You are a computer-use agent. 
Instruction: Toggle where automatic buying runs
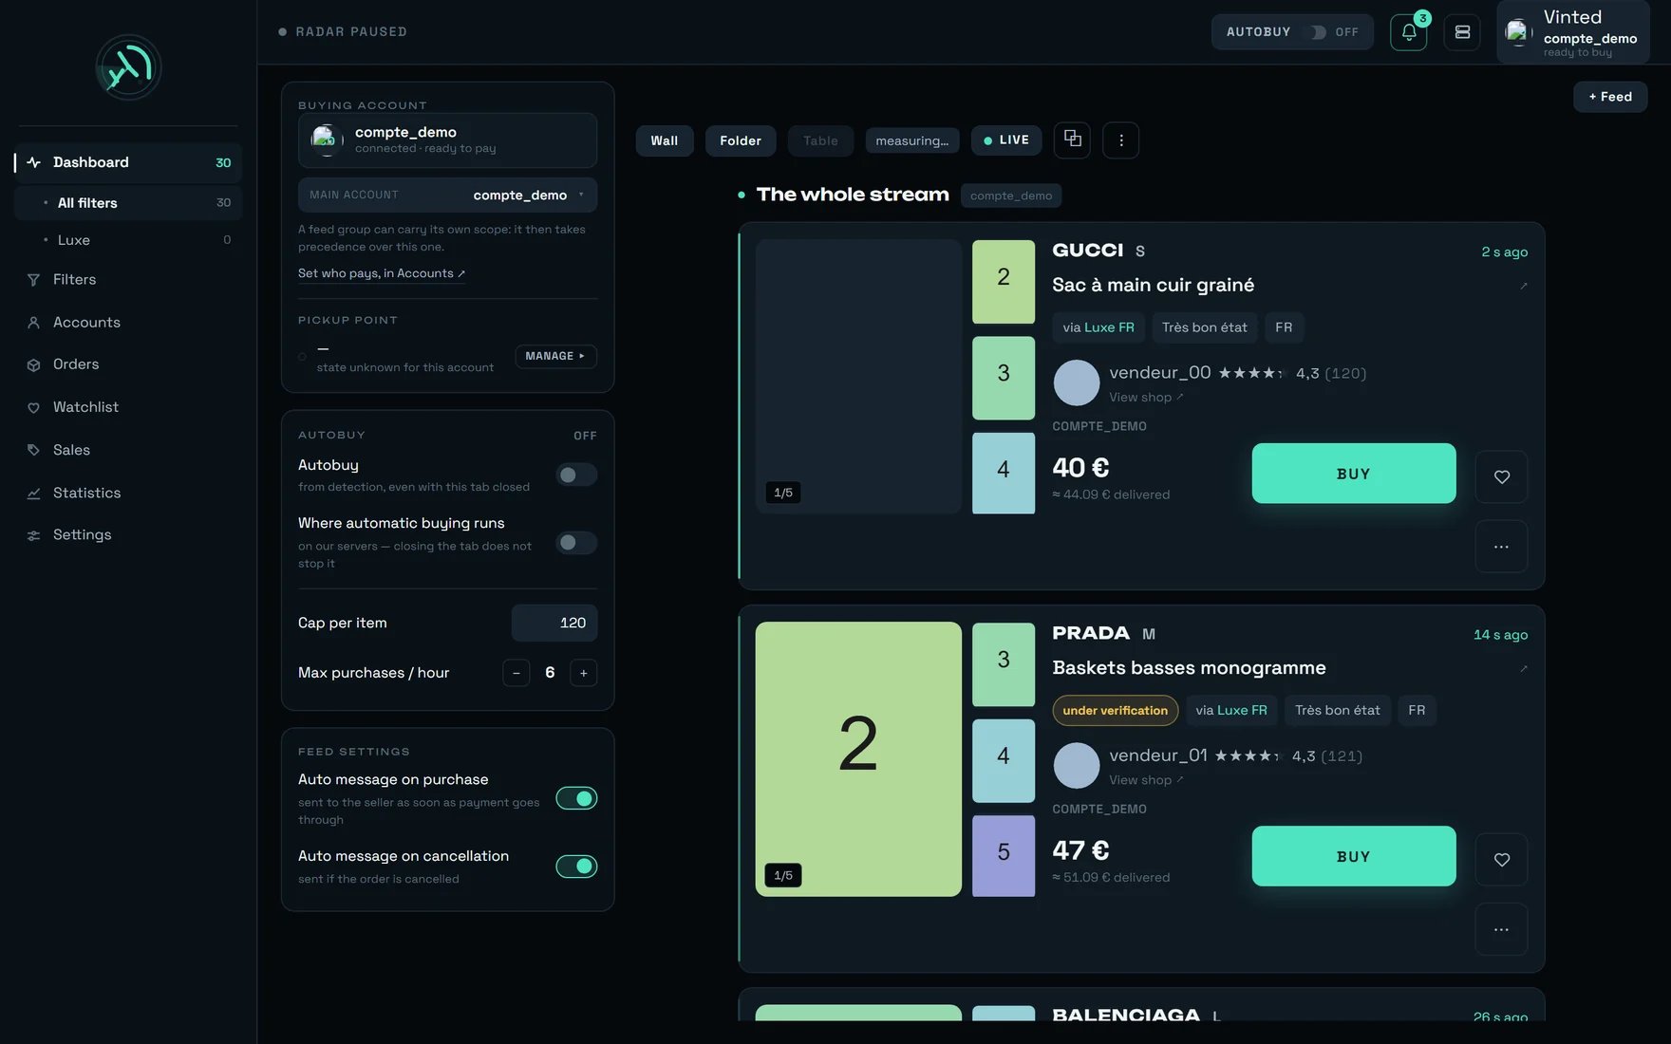click(576, 543)
